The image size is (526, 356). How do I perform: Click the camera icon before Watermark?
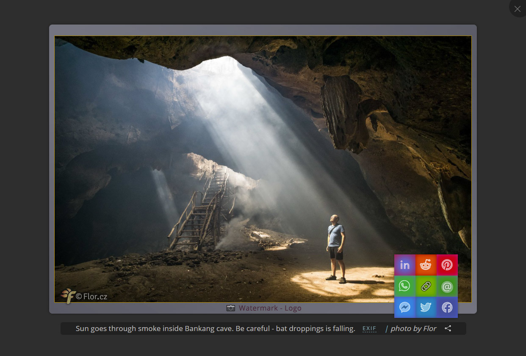click(230, 308)
